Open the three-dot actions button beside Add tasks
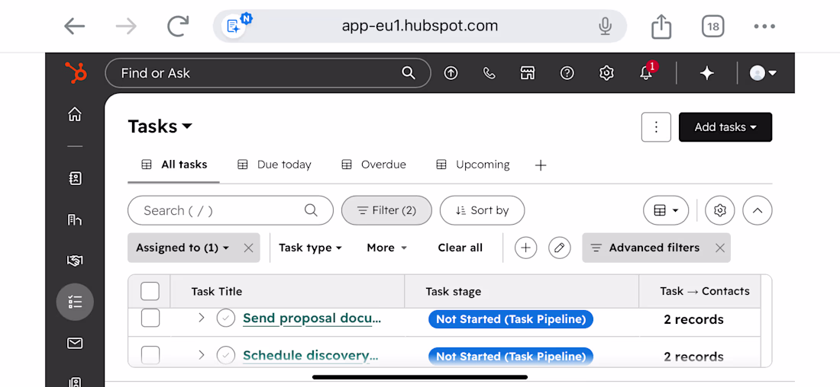This screenshot has width=840, height=387. coord(656,127)
